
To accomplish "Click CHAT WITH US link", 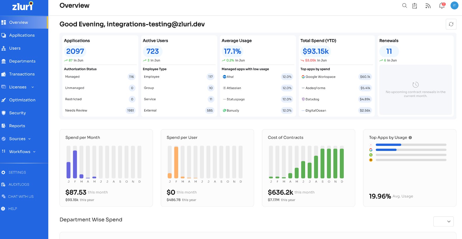I will pyautogui.click(x=21, y=197).
